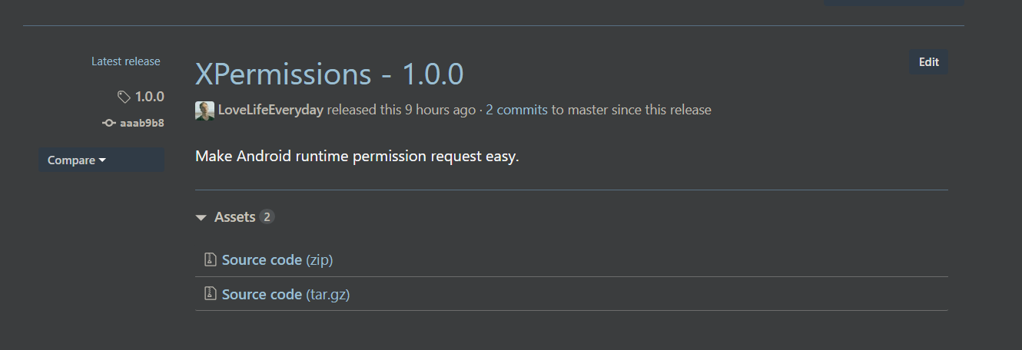Click the Edit release button
Viewport: 1022px width, 350px height.
click(x=929, y=62)
